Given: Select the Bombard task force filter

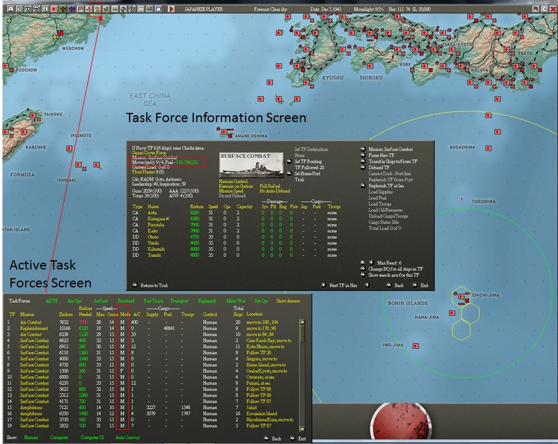Looking at the screenshot, I should [126, 301].
